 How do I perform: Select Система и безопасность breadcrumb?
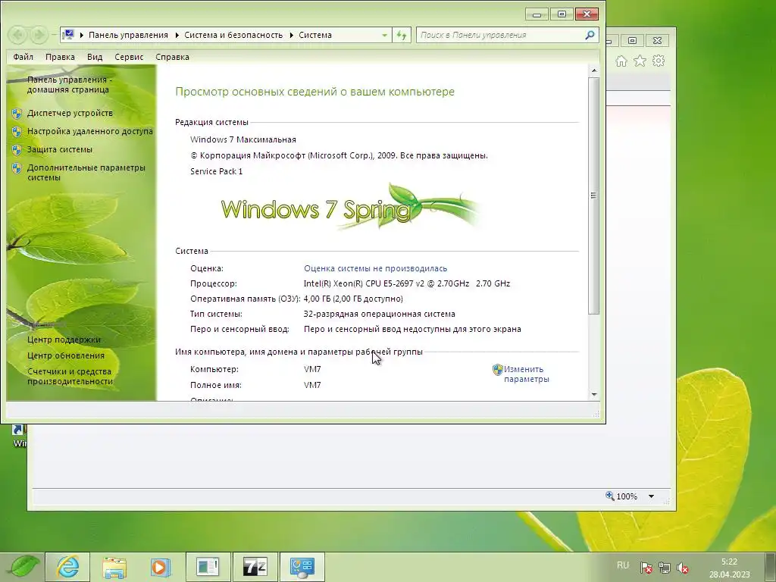pos(233,35)
